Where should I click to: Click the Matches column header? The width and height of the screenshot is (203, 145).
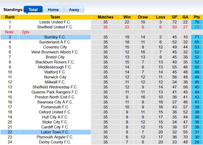(105, 17)
